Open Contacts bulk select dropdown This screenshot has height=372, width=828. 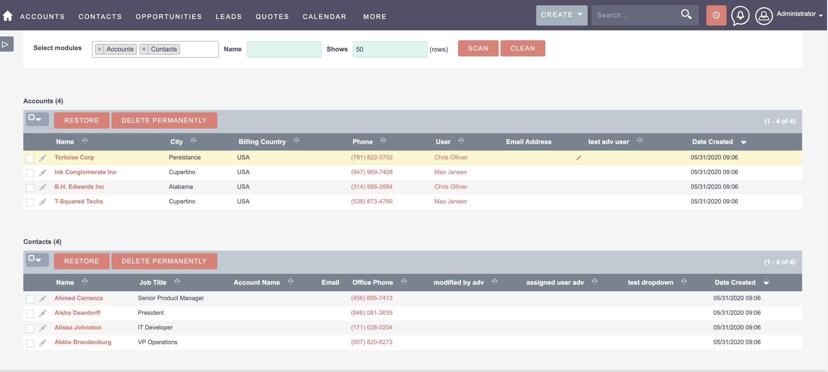[x=37, y=259]
